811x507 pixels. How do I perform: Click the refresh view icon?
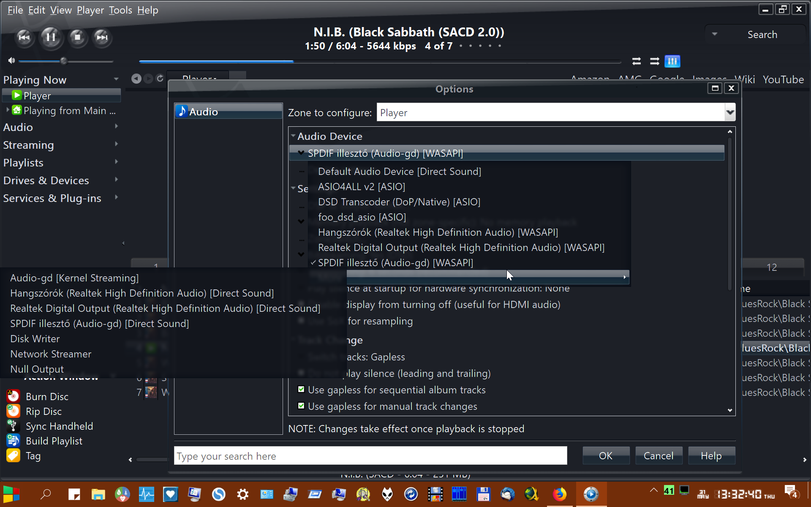pos(160,79)
